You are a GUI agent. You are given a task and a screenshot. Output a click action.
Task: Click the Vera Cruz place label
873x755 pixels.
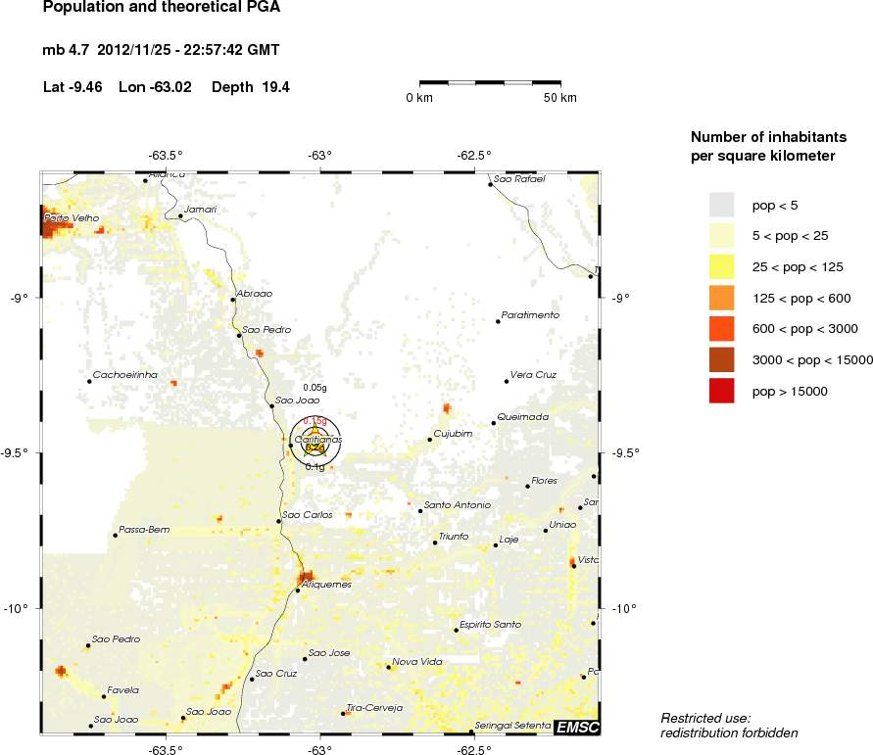[533, 375]
